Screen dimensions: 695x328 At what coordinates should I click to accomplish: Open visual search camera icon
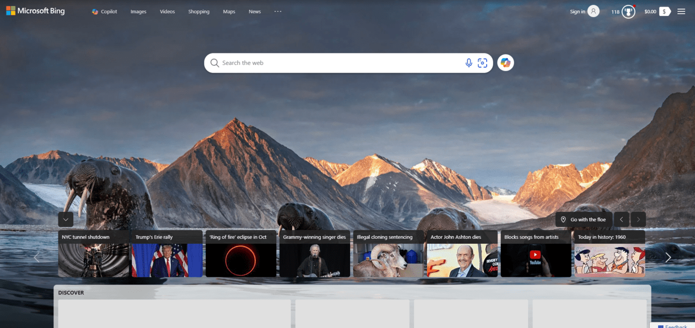tap(483, 63)
